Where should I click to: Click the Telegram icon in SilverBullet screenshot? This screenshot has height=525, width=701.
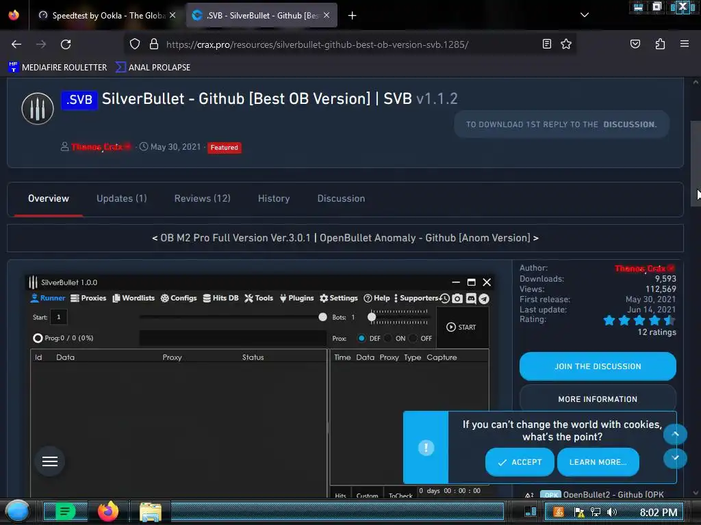pos(484,298)
